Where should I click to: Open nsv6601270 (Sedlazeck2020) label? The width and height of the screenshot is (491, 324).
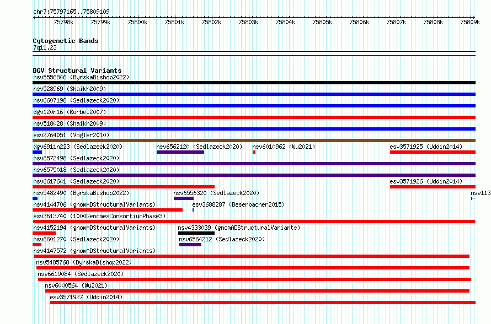coord(76,239)
